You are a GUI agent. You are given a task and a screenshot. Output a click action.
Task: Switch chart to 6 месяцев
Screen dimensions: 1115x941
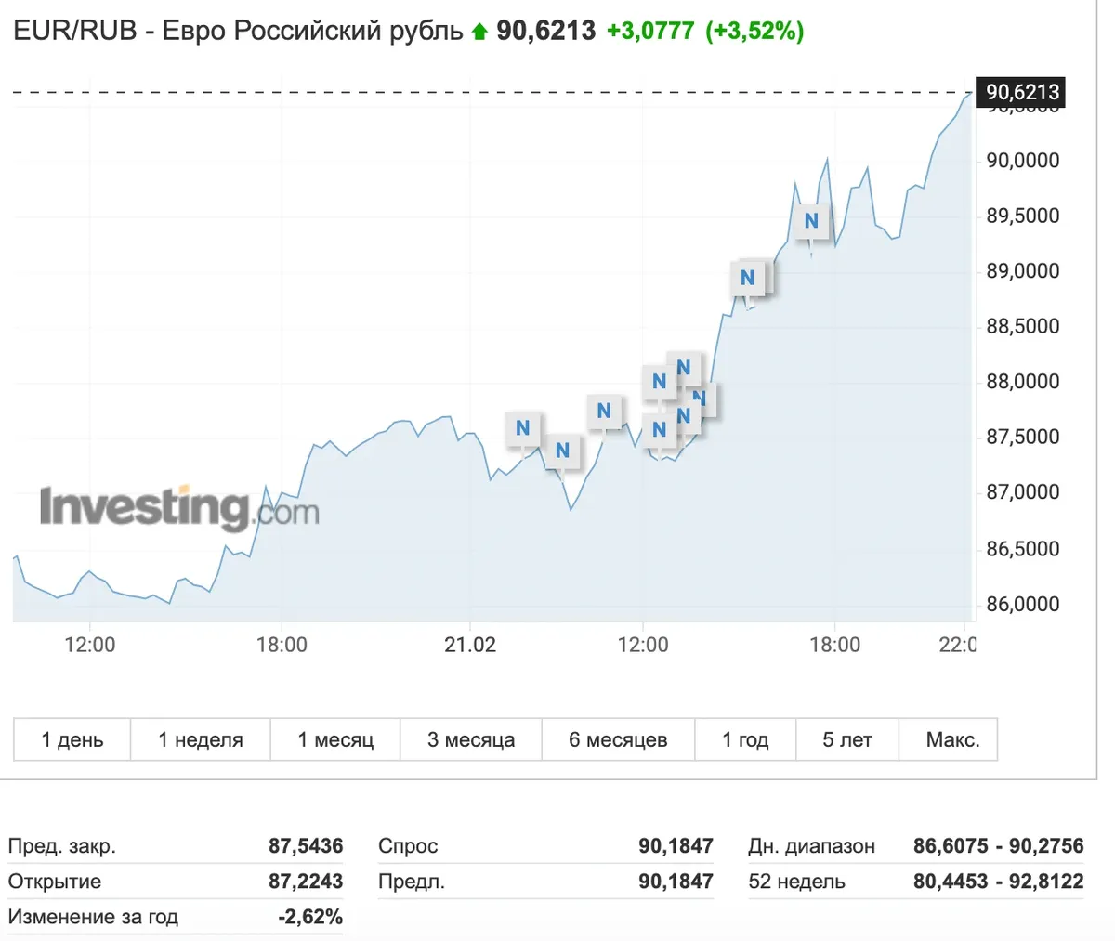[618, 739]
